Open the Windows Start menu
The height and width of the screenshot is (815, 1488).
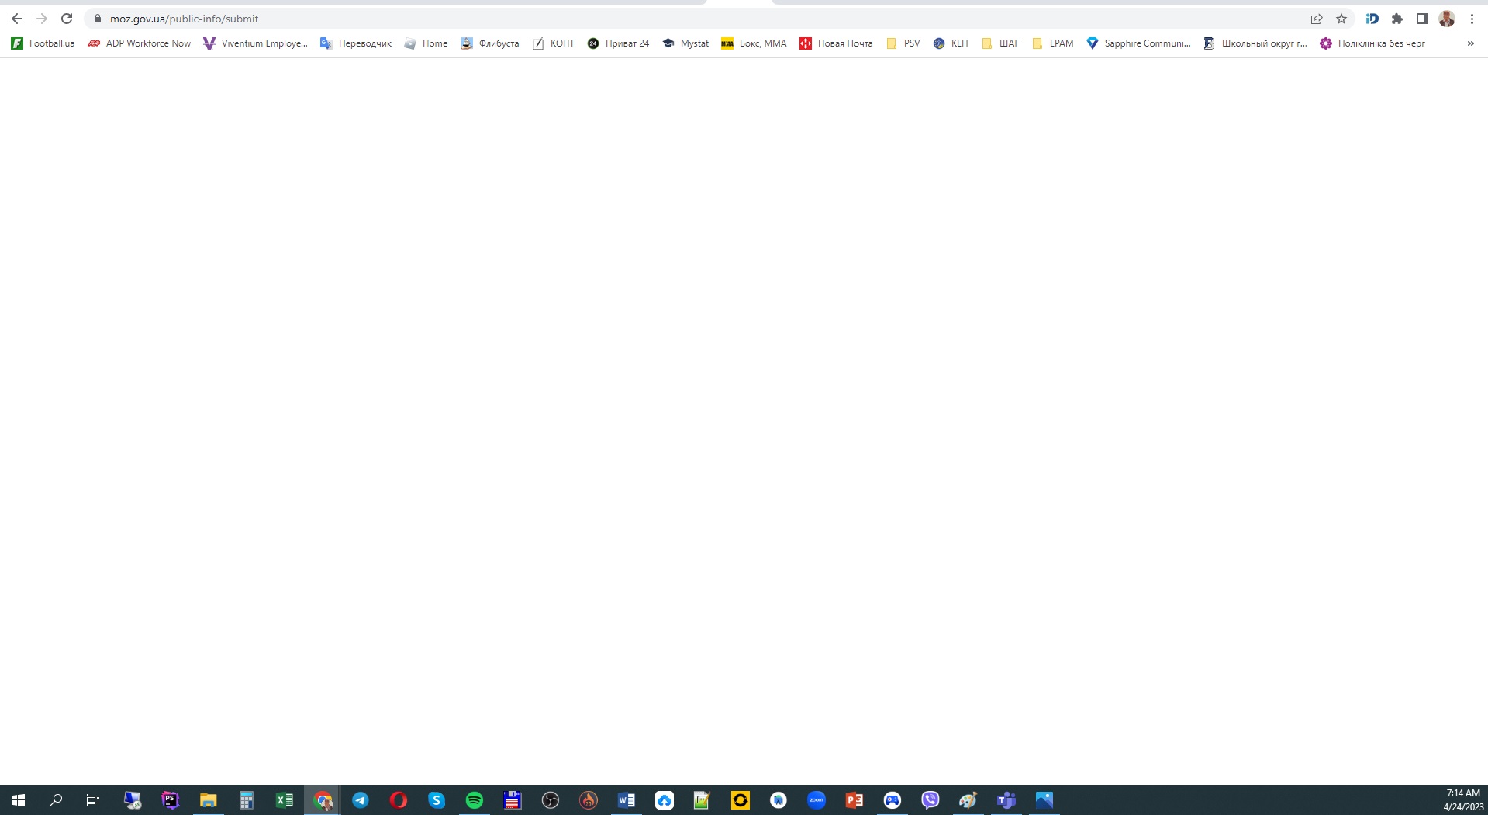[19, 800]
